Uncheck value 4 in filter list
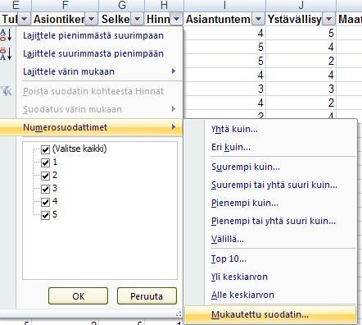This screenshot has width=362, height=325. pyautogui.click(x=45, y=202)
